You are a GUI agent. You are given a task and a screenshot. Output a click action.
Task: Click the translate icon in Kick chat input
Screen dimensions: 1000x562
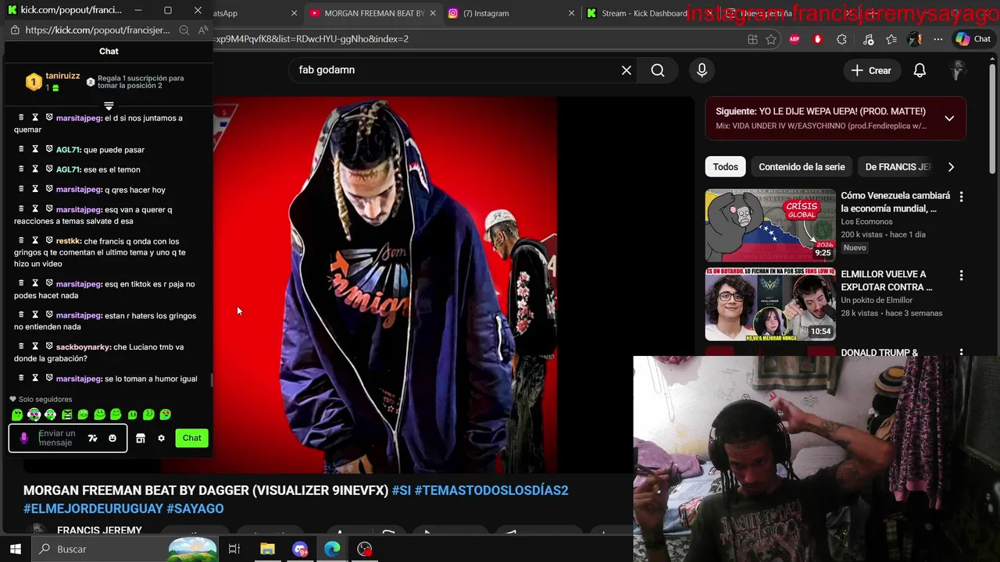tap(92, 438)
